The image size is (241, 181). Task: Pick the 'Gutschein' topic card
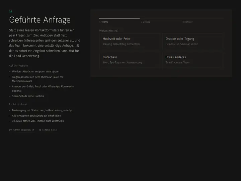click(130, 60)
